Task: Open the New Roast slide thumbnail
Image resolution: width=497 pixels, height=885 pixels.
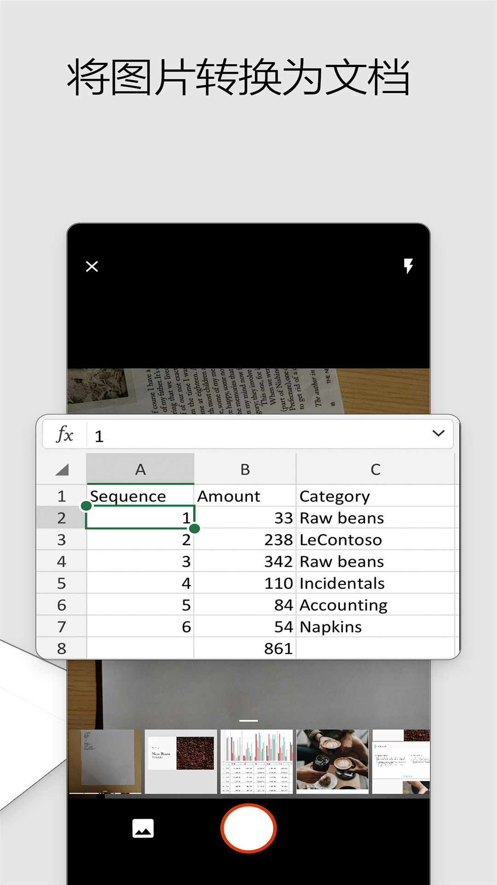Action: click(181, 761)
